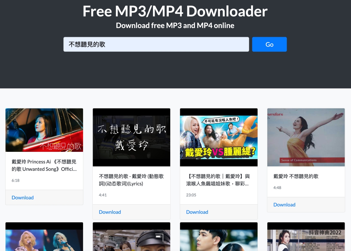This screenshot has width=351, height=251.
Task: Click the blue Go button
Action: tap(269, 44)
